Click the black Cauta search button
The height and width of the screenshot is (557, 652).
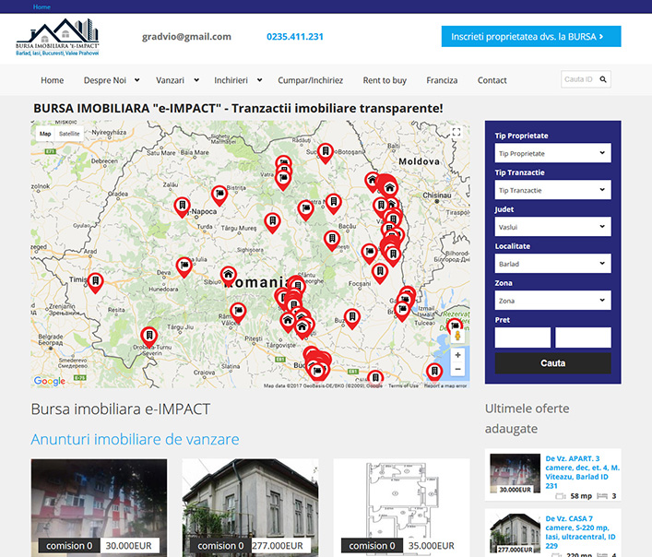[x=552, y=363]
